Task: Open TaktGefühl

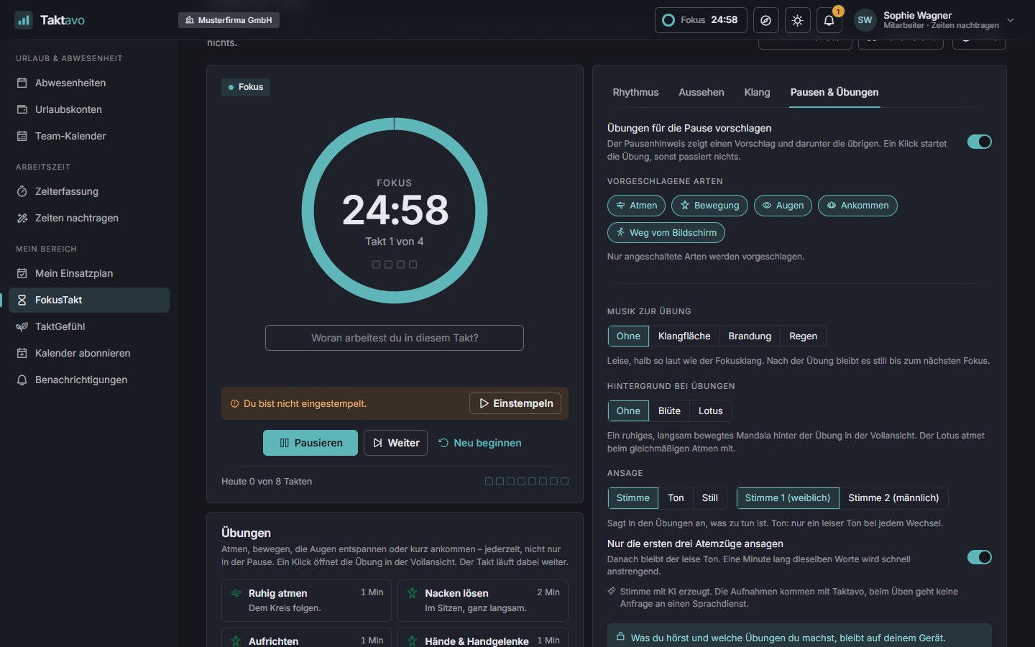Action: point(89,326)
